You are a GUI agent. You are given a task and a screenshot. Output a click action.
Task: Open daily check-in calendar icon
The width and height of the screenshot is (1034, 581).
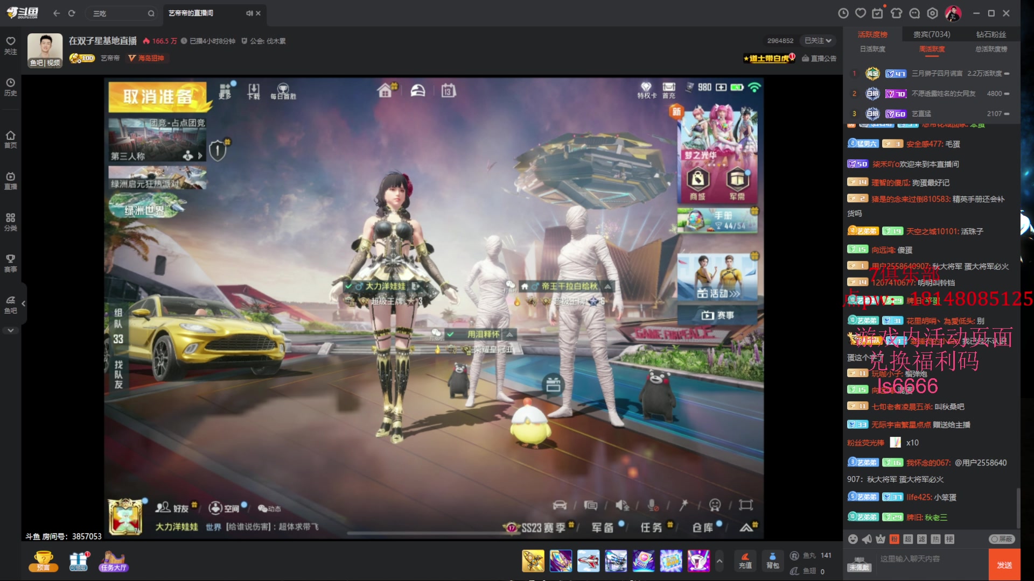pyautogui.click(x=878, y=13)
